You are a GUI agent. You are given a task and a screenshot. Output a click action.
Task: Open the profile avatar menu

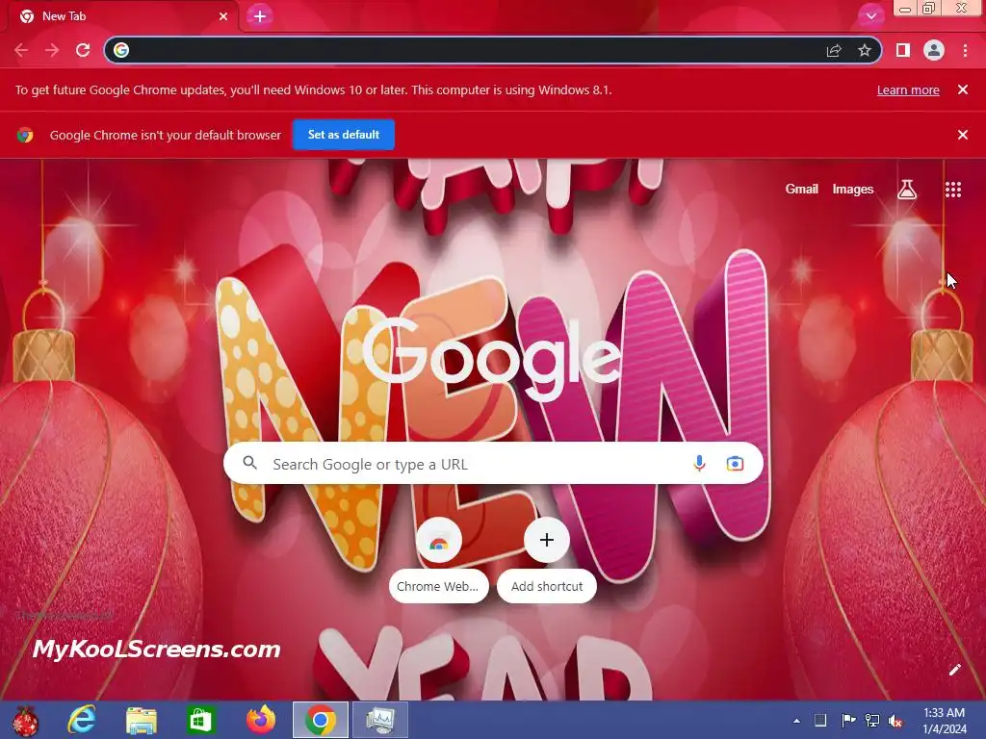934,50
